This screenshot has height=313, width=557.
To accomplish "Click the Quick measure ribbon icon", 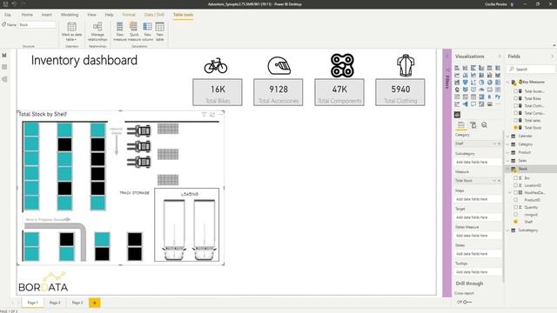I will point(133,27).
